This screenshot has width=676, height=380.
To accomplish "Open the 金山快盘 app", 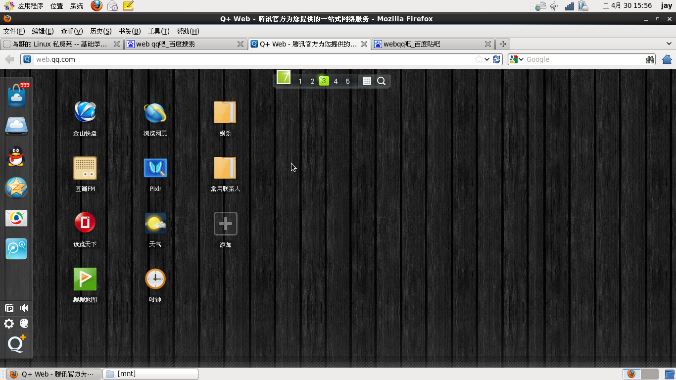I will pyautogui.click(x=85, y=112).
